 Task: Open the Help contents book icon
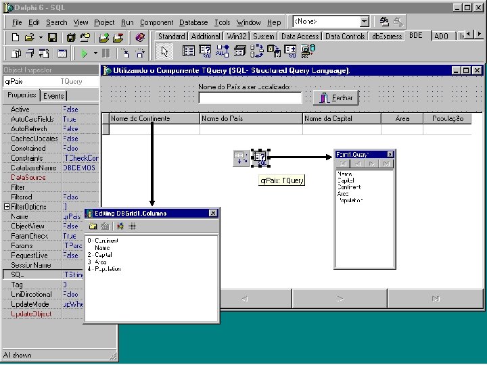tap(140, 38)
